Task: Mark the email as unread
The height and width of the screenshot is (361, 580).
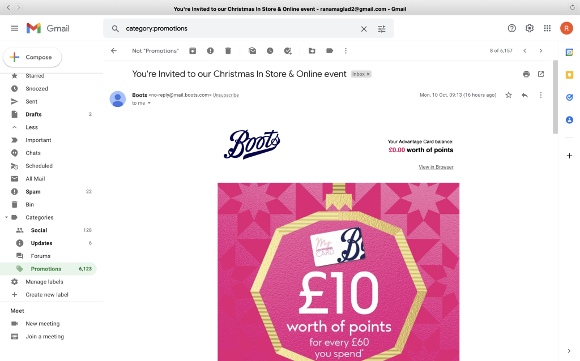Action: point(252,51)
